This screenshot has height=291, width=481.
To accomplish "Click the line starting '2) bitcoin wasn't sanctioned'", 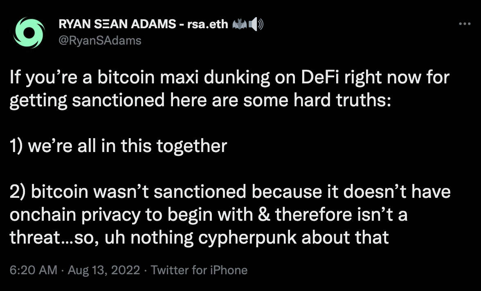I will (230, 191).
